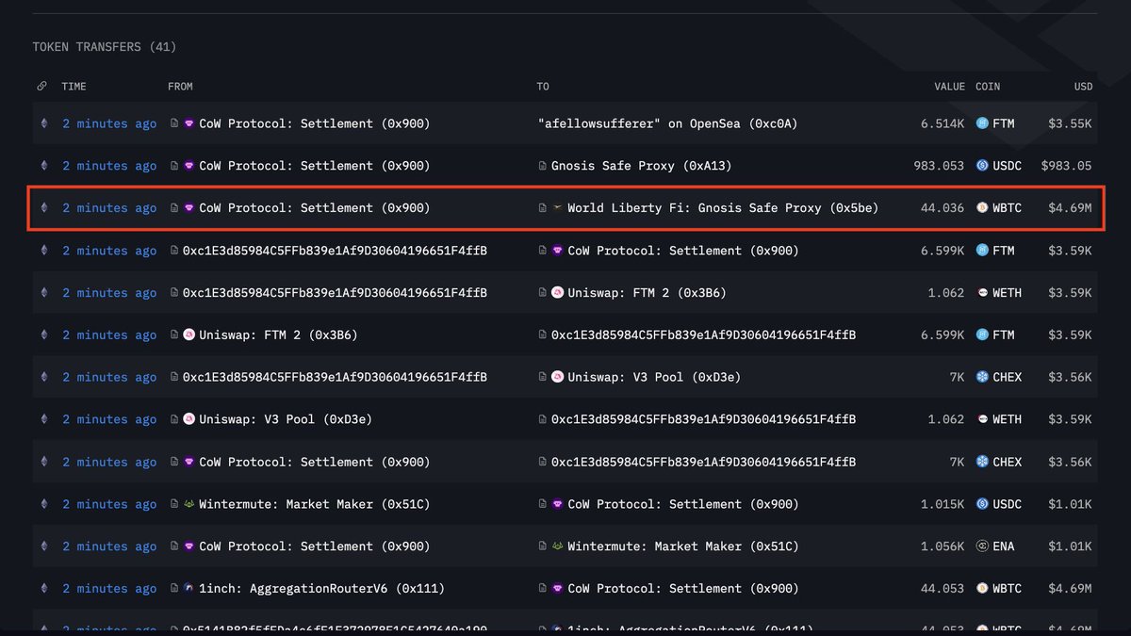Screen dimensions: 1131x636
Task: Click the TO column header
Action: point(543,86)
